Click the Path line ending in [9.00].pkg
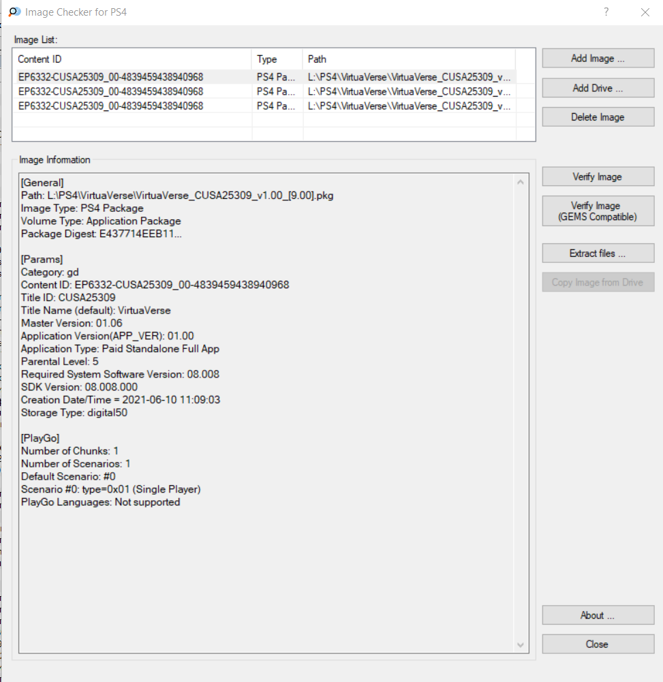This screenshot has height=682, width=663. pos(177,196)
